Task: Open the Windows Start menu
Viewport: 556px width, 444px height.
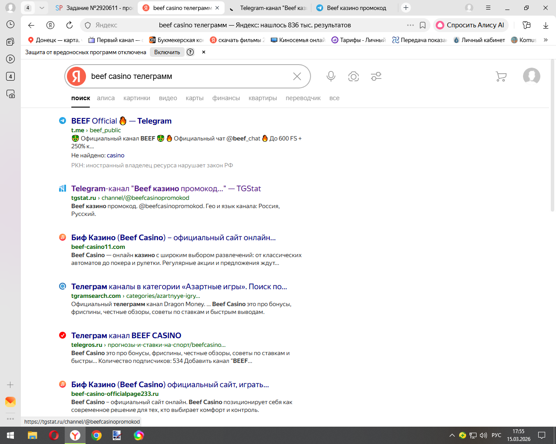Action: coord(10,435)
